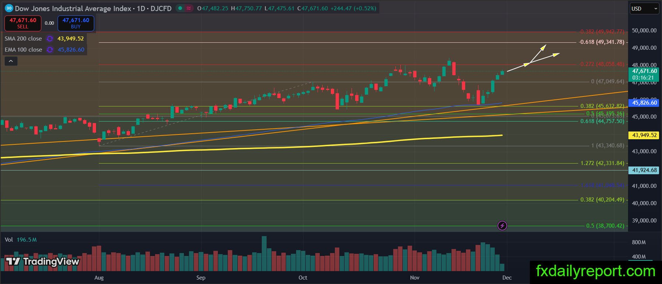The height and width of the screenshot is (284, 662).
Task: Open the USD currency dropdown
Action: tap(644, 8)
